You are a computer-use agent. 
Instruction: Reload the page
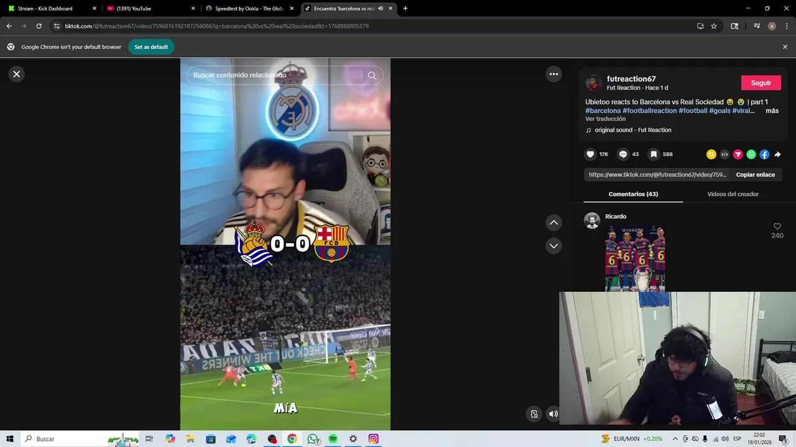[39, 26]
